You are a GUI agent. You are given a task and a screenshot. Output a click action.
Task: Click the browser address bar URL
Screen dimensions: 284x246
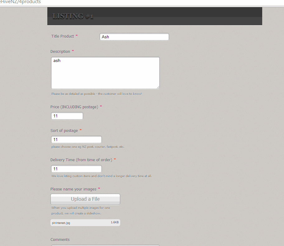coord(20,2)
